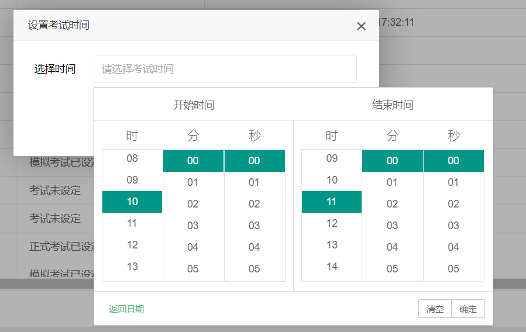The width and height of the screenshot is (526, 332).
Task: Choose end second 05
Action: (x=453, y=269)
